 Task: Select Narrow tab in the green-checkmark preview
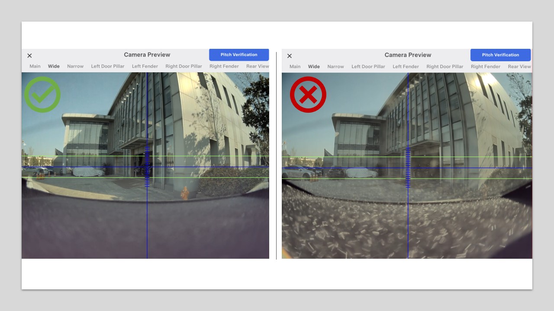(x=75, y=67)
